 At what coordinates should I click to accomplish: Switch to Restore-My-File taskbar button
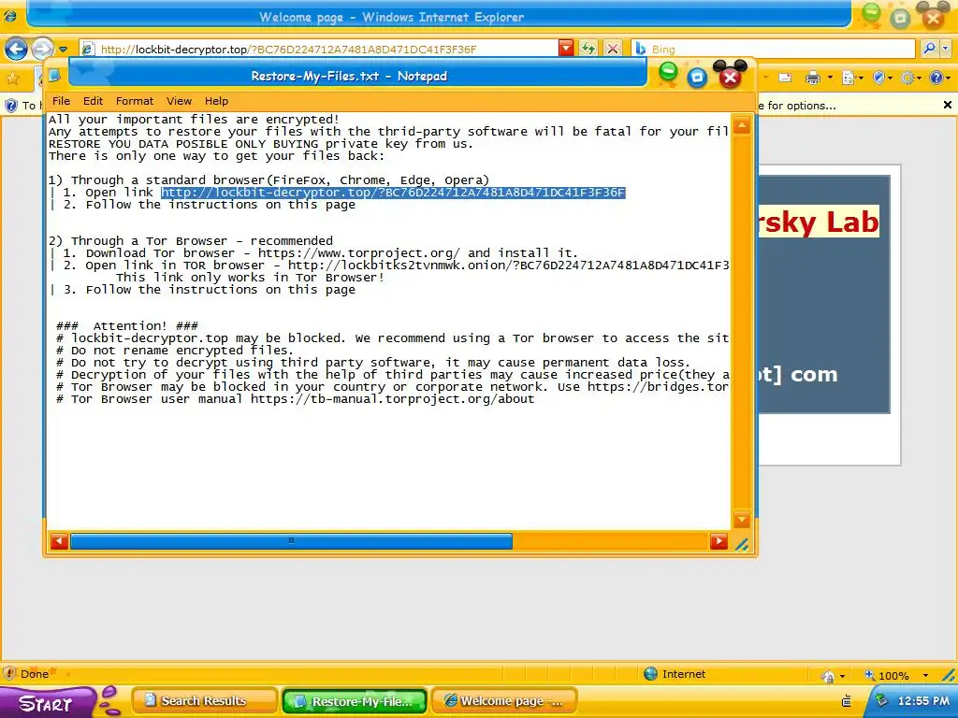pos(355,701)
